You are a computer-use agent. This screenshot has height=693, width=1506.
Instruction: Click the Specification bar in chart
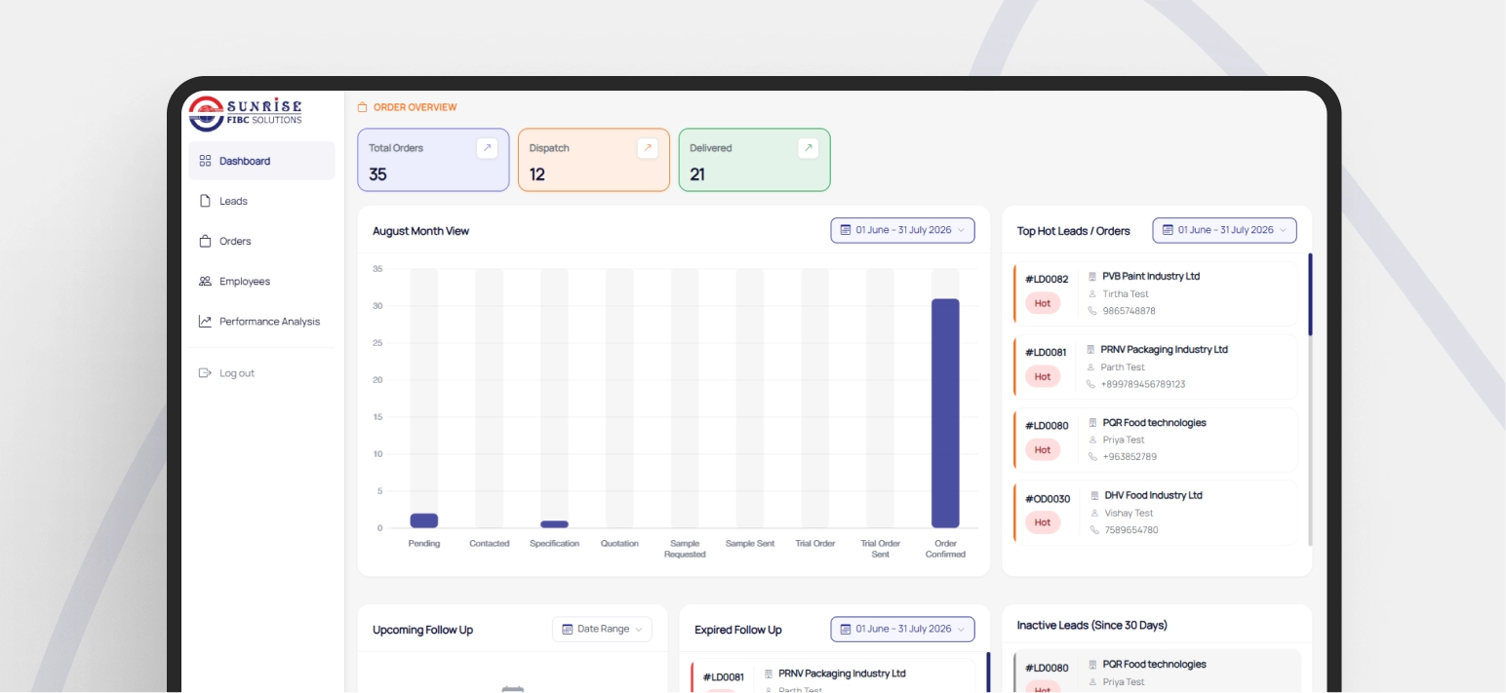click(x=554, y=524)
